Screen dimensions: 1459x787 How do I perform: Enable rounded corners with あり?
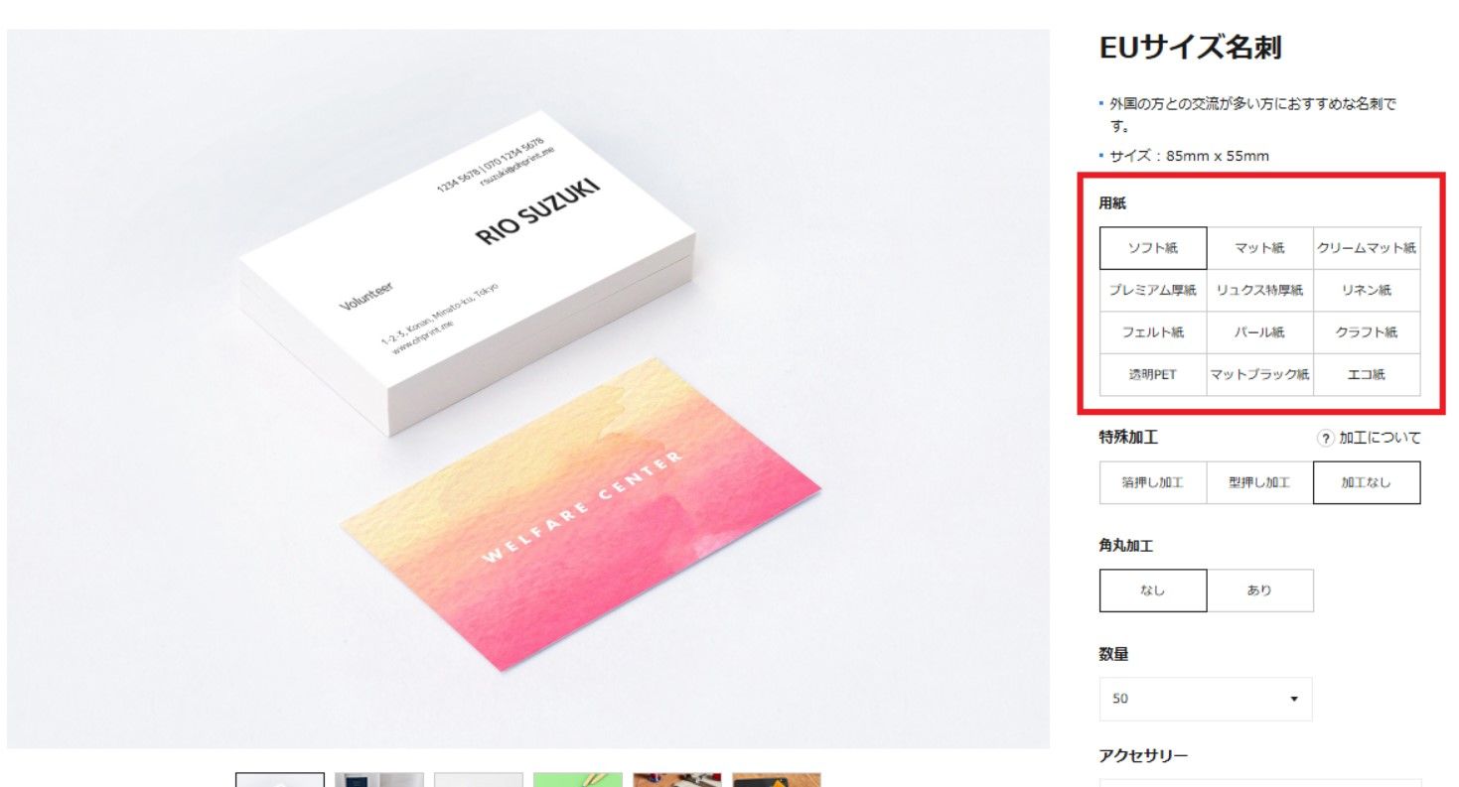click(x=1259, y=590)
